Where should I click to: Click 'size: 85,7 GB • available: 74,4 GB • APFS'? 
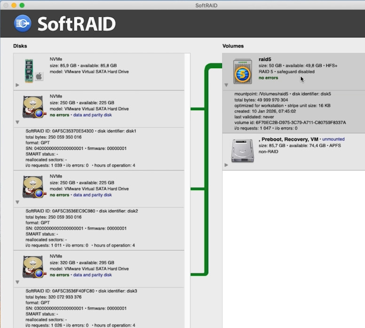[x=300, y=146]
